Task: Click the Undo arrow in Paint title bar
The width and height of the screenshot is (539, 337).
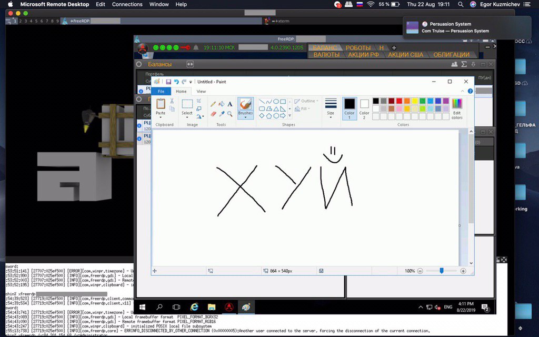Action: pos(176,82)
